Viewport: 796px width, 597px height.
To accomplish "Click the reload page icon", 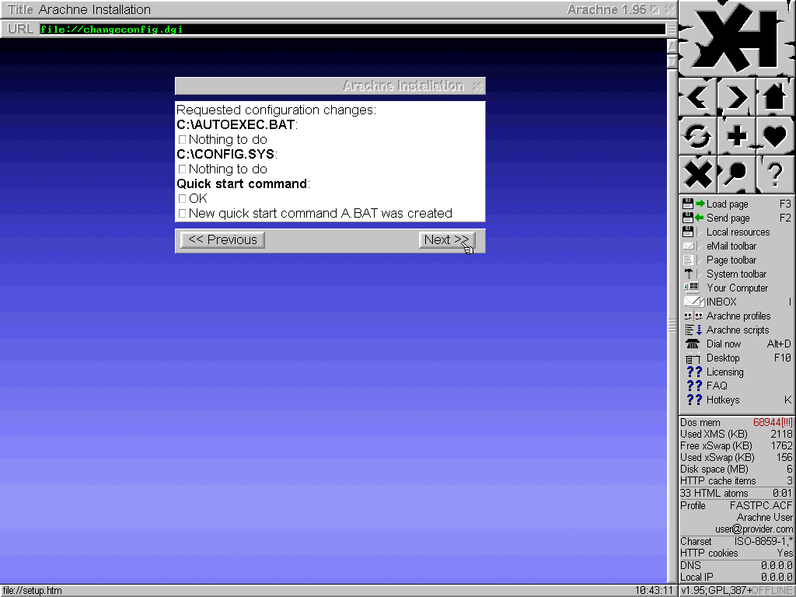I will 696,135.
